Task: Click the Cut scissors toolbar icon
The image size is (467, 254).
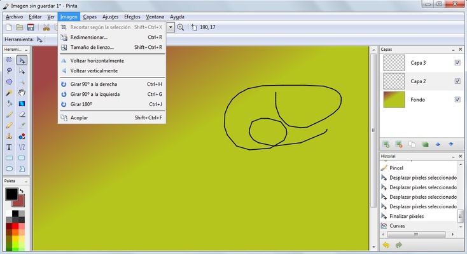Action: (x=46, y=27)
